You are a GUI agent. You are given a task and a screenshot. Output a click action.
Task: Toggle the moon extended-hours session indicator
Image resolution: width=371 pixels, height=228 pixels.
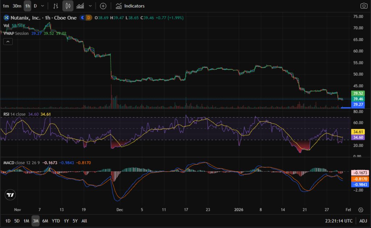pyautogui.click(x=83, y=18)
